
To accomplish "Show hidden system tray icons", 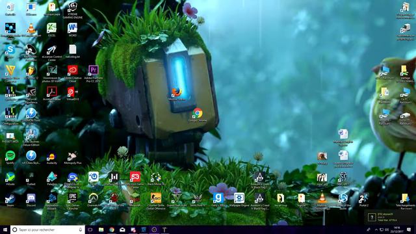I will 376,229.
